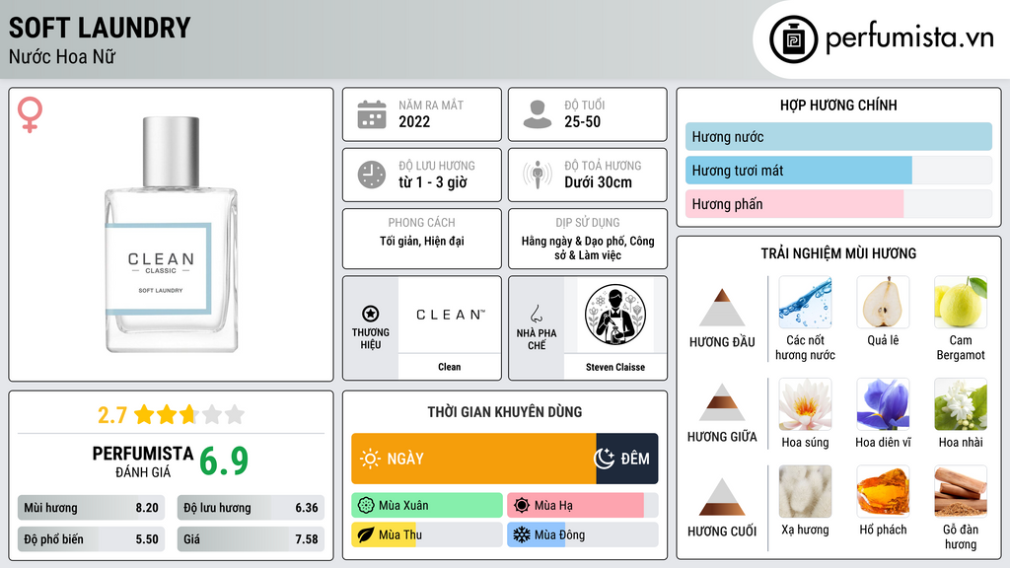The image size is (1010, 568).
Task: Click the nose icon above Nhà pha chế
Action: pyautogui.click(x=536, y=314)
